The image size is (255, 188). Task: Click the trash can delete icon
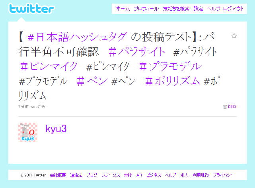click(x=225, y=107)
